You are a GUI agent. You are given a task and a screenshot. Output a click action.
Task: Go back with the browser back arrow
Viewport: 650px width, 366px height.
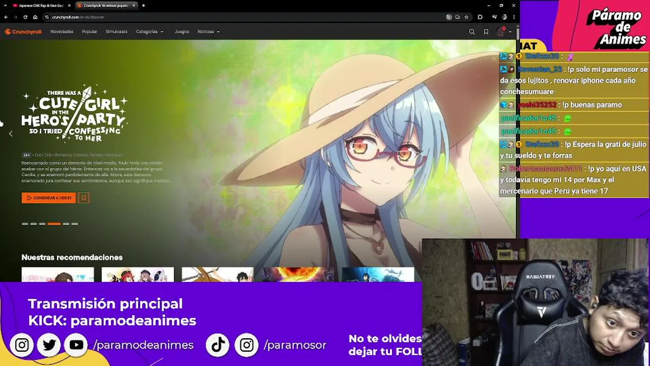pyautogui.click(x=6, y=17)
